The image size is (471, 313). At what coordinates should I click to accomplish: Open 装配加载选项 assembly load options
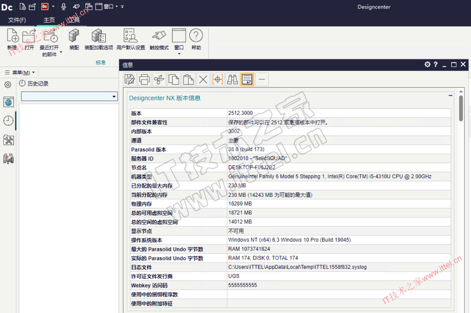pyautogui.click(x=99, y=39)
